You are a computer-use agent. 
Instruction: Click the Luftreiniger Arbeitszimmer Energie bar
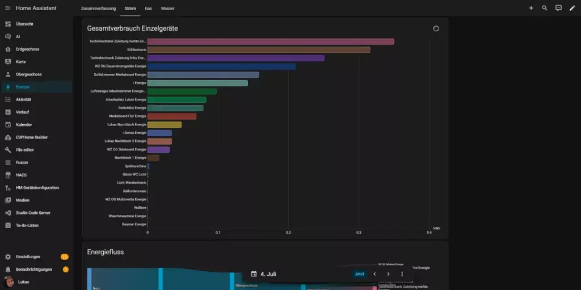click(182, 91)
